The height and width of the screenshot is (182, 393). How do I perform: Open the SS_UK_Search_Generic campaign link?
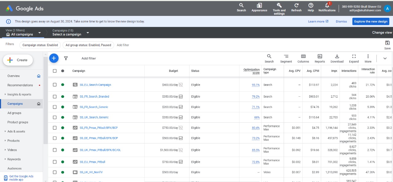click(x=94, y=117)
